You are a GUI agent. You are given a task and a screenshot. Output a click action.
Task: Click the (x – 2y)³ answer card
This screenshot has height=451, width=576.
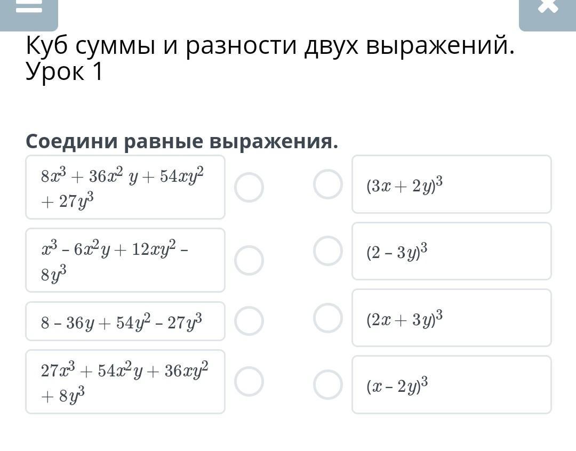pyautogui.click(x=451, y=384)
